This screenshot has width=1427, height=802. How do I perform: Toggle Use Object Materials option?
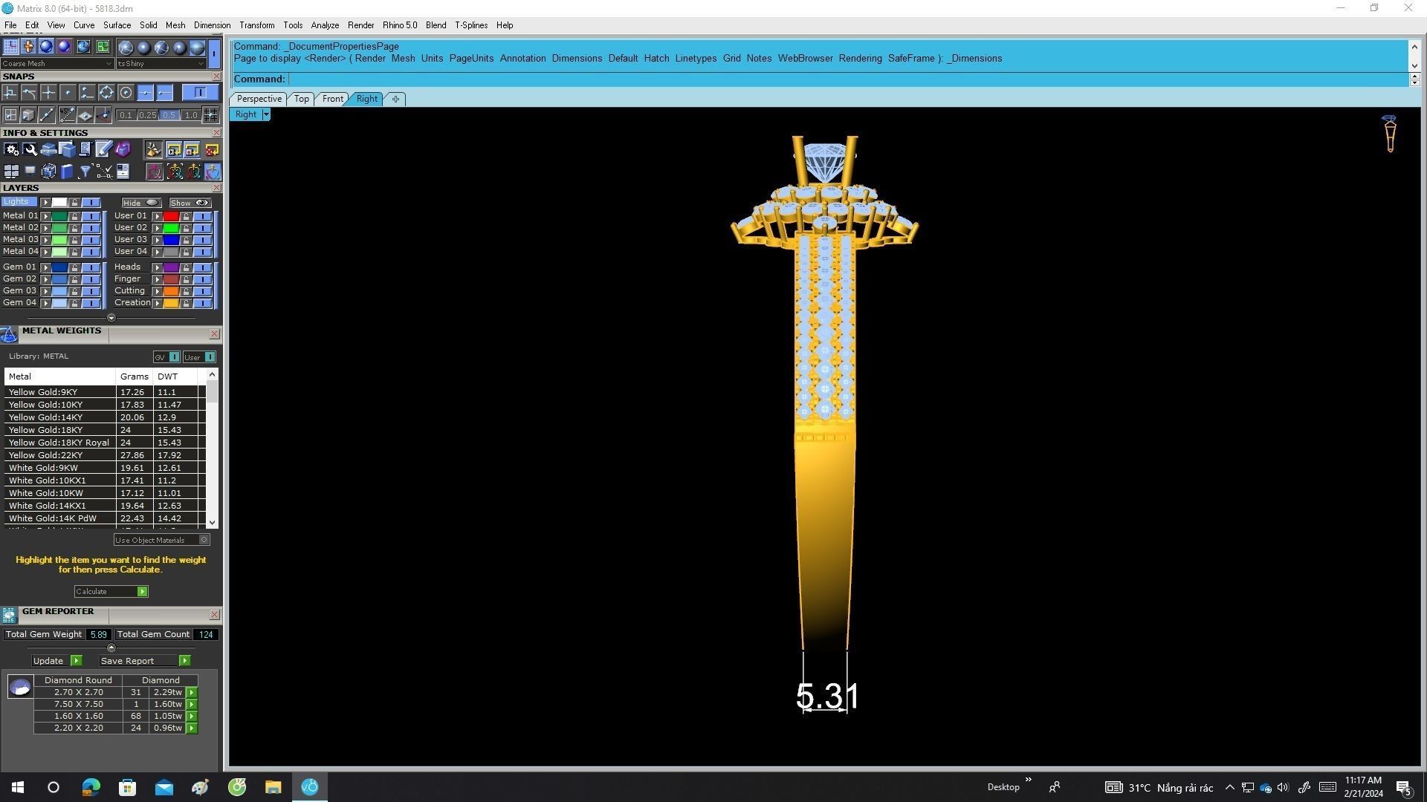(204, 540)
